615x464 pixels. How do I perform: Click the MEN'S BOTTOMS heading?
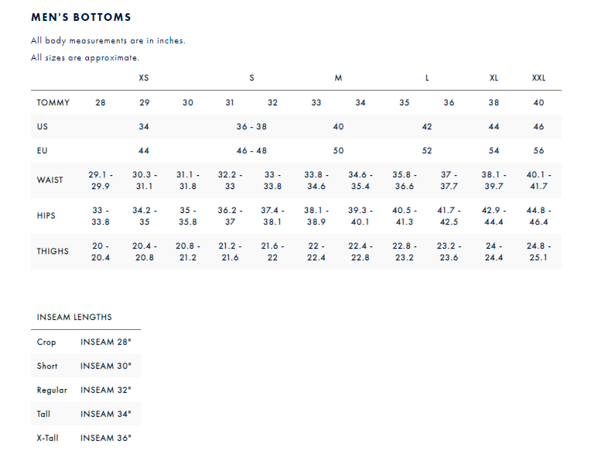[x=81, y=17]
